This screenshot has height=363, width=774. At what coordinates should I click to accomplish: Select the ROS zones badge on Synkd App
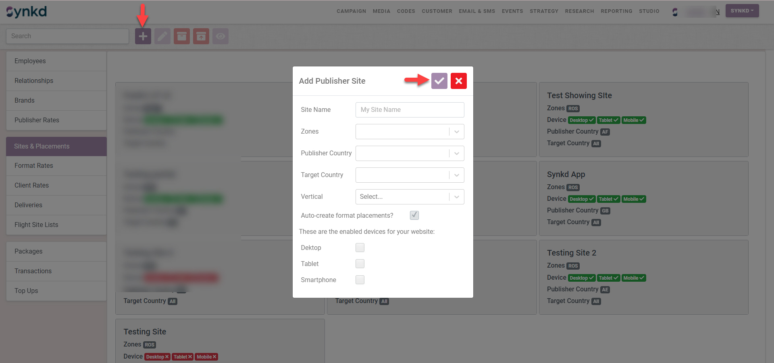click(x=573, y=187)
